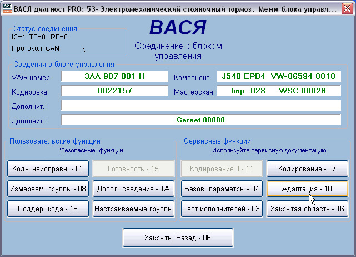Screen dimensions: 356x257
Task: Click Сведения о блоке управления title
Action: [x=64, y=64]
